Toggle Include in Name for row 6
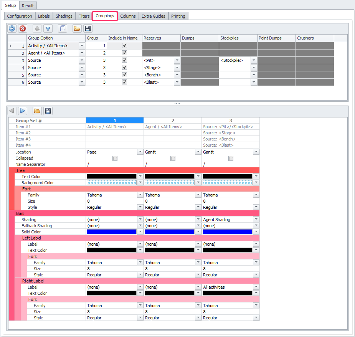Viewport: 355px width, 337px height. (124, 82)
